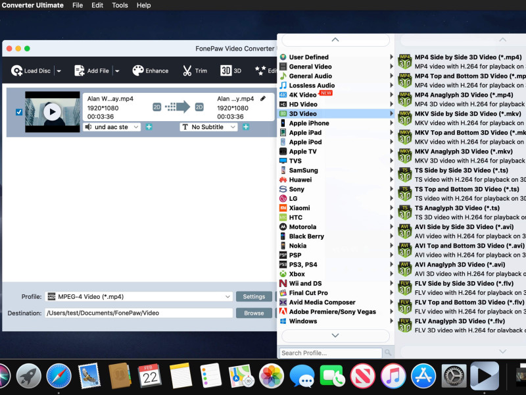The height and width of the screenshot is (395, 526).
Task: Click the Avid Media Composer icon
Action: 283,302
